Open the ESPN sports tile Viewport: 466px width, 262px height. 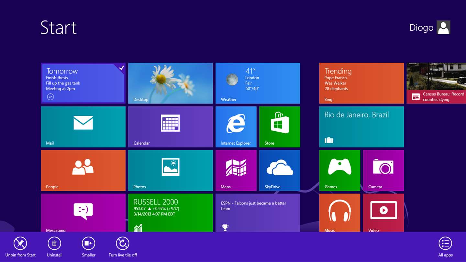tap(258, 213)
